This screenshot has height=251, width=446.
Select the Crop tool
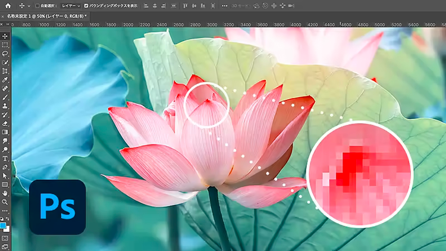click(x=5, y=71)
